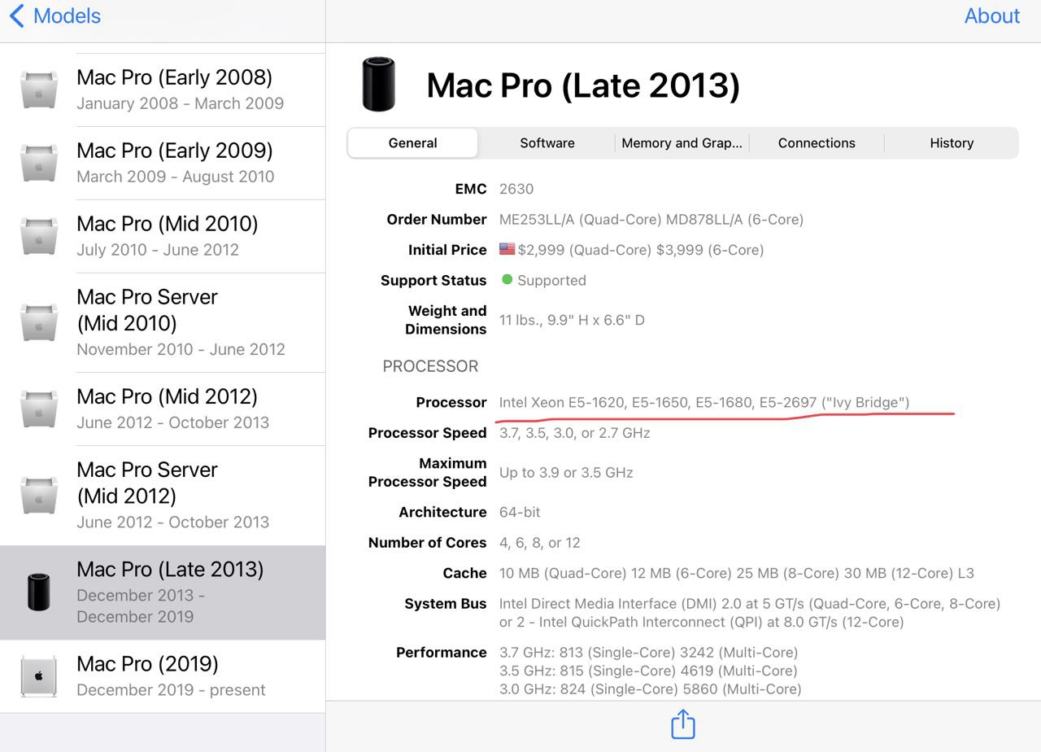The image size is (1041, 752).
Task: Tap the Mac Pro (Mid 2012) tower icon
Action: tap(38, 409)
